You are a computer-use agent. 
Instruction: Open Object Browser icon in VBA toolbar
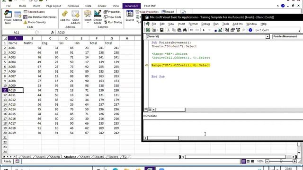coord(238,30)
